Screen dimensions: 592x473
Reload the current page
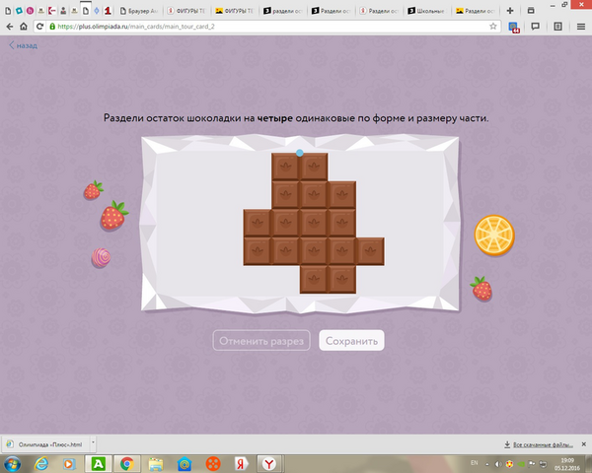39,27
